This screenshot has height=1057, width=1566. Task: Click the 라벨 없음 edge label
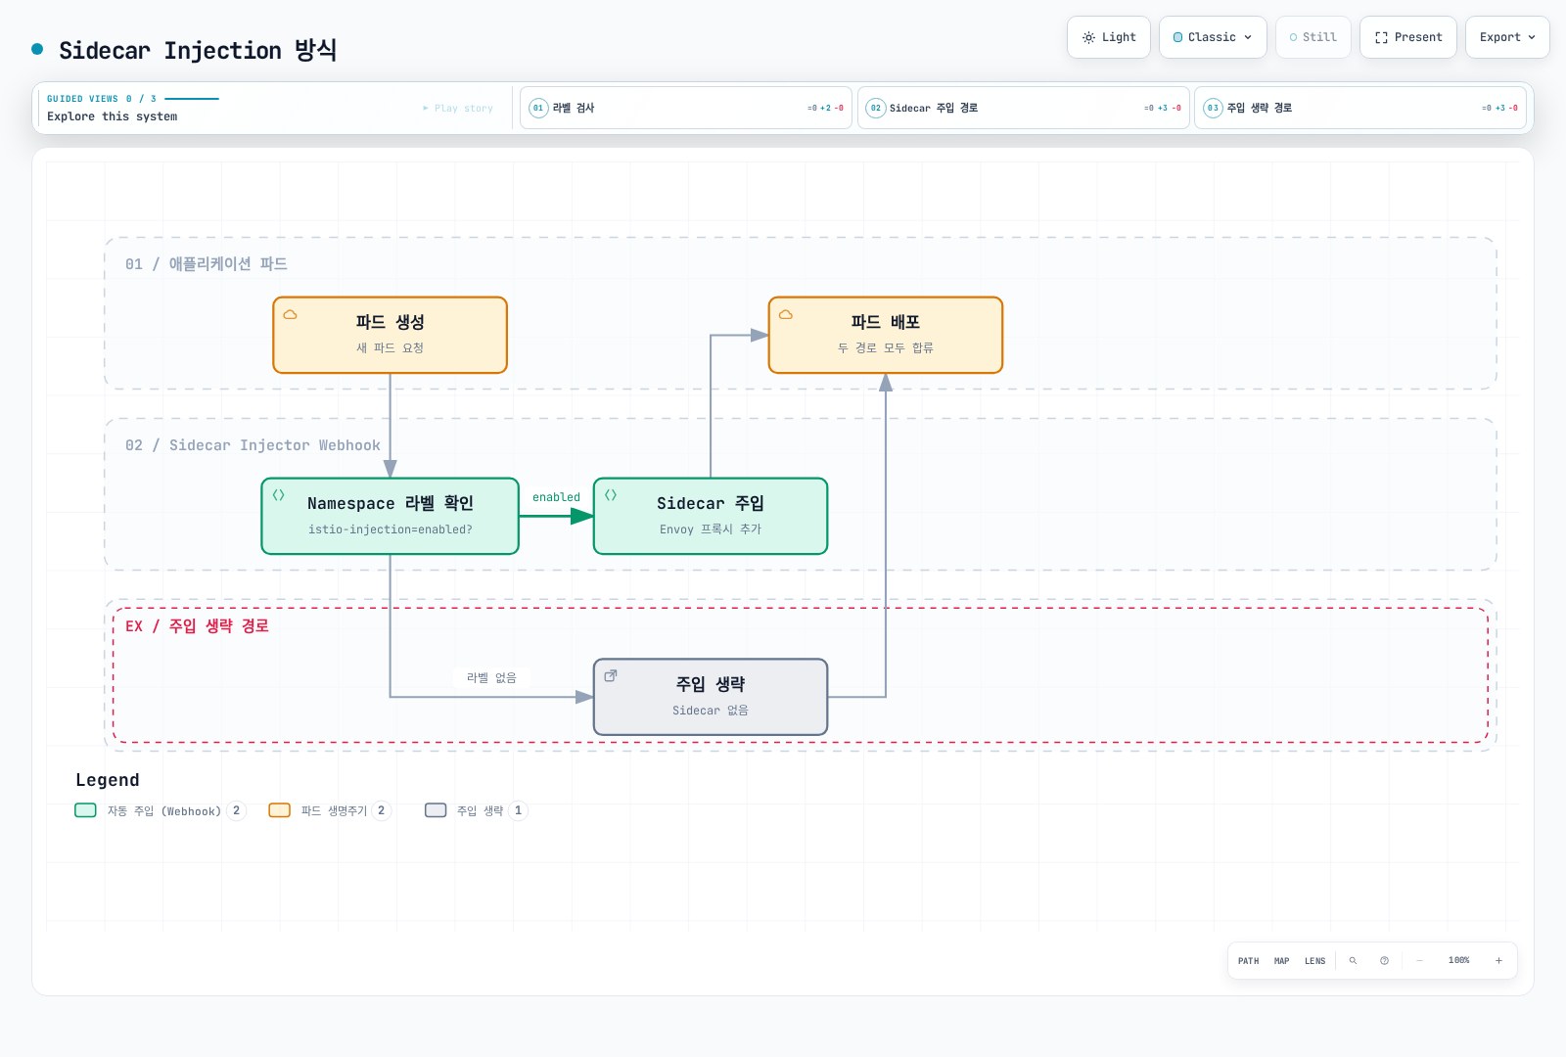click(x=491, y=677)
